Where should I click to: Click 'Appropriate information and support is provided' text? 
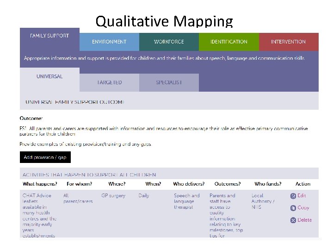164,58
